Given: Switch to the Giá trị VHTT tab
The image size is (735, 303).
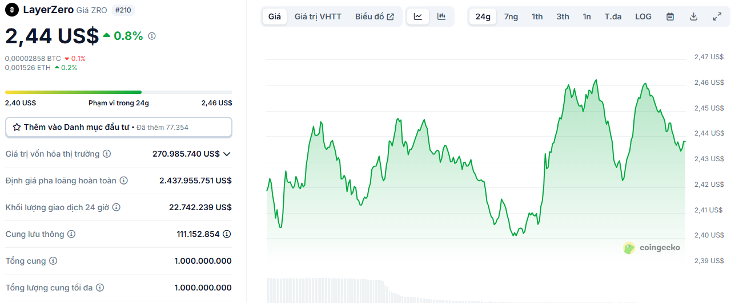Looking at the screenshot, I should (318, 17).
